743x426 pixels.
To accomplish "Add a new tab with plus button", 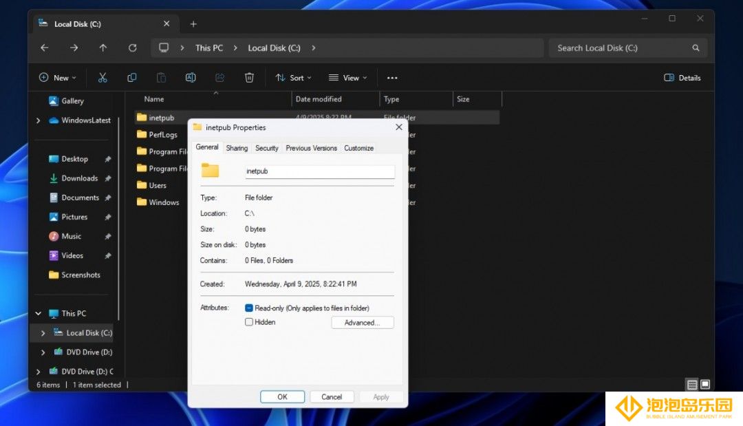I will (x=193, y=24).
